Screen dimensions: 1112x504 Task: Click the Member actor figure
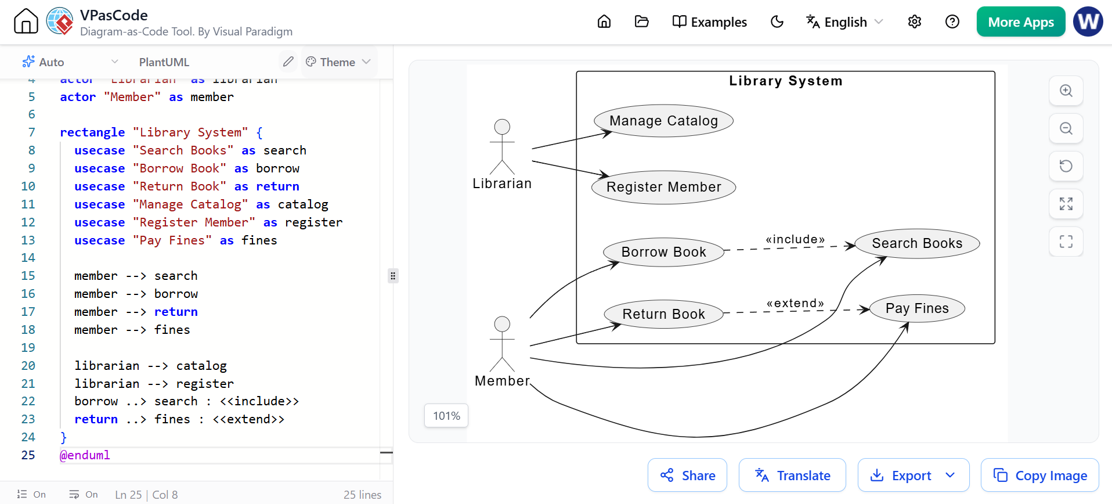pyautogui.click(x=502, y=344)
